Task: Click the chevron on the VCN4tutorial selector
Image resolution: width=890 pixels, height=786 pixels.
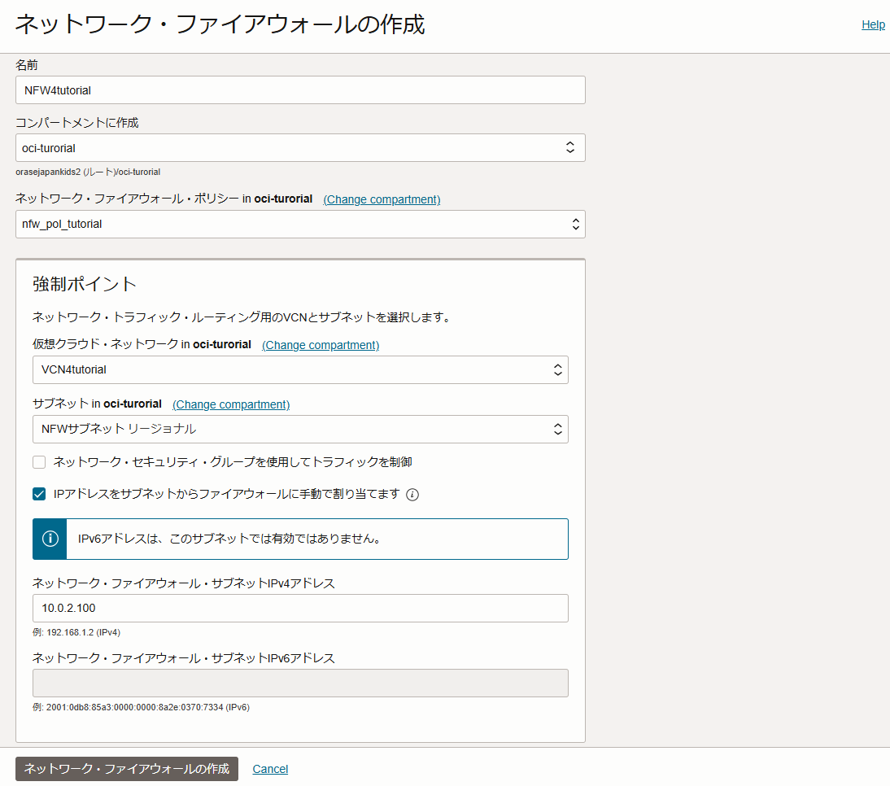Action: click(558, 369)
